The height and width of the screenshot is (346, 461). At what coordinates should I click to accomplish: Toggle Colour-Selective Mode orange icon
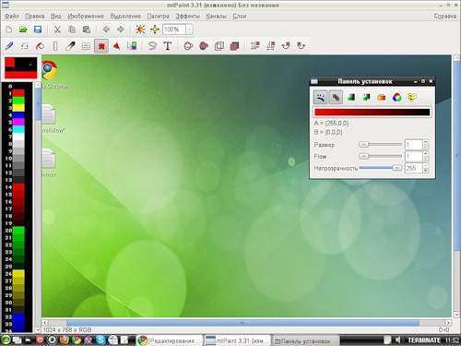(x=382, y=98)
